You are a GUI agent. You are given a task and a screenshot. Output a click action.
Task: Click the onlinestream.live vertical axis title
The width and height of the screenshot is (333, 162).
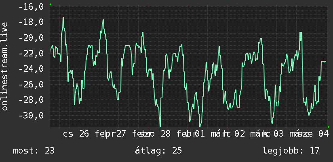coord(5,66)
